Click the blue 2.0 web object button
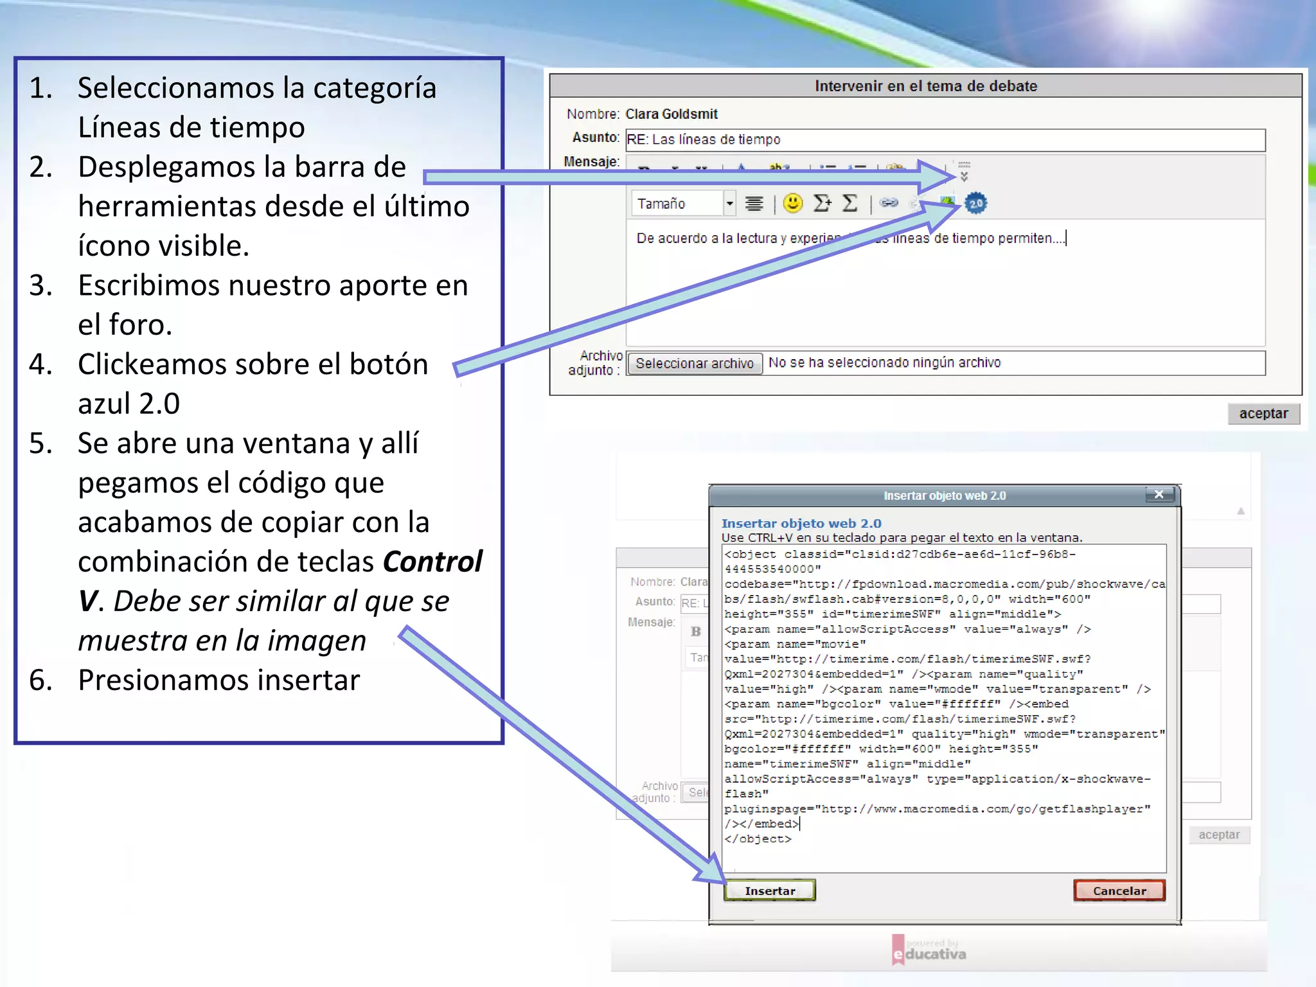Viewport: 1316px width, 987px height. point(975,204)
